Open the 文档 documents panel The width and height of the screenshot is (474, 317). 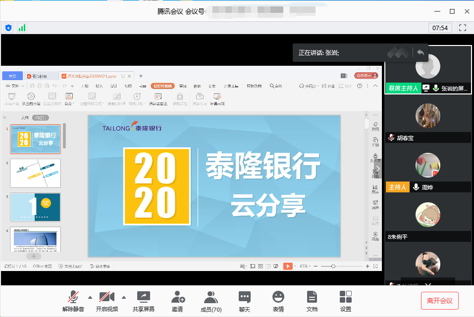tap(312, 301)
